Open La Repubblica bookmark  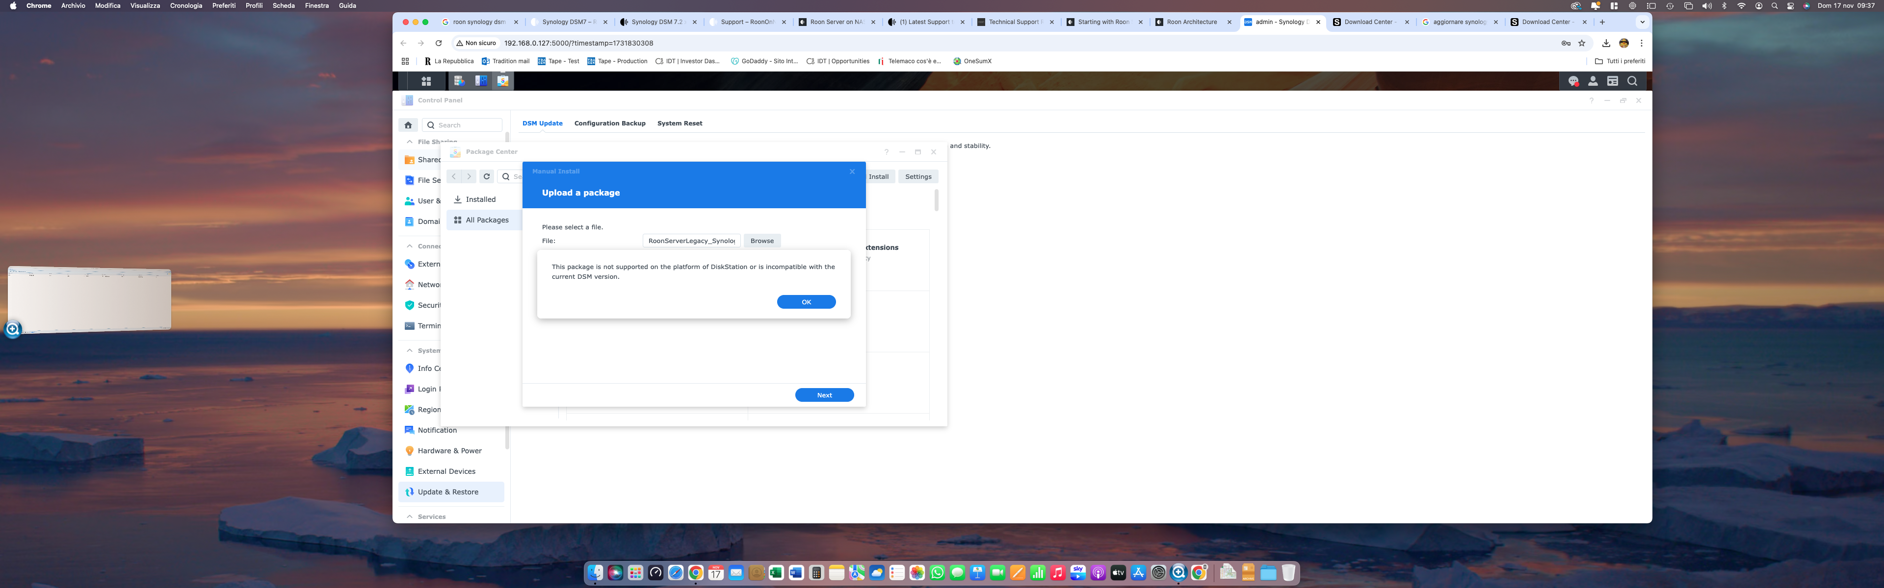coord(448,61)
